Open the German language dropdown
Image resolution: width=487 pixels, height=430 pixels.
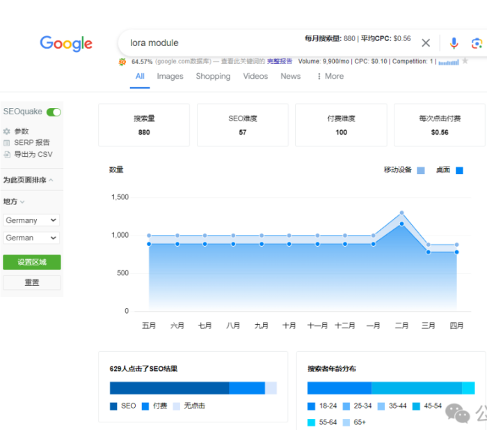click(31, 238)
